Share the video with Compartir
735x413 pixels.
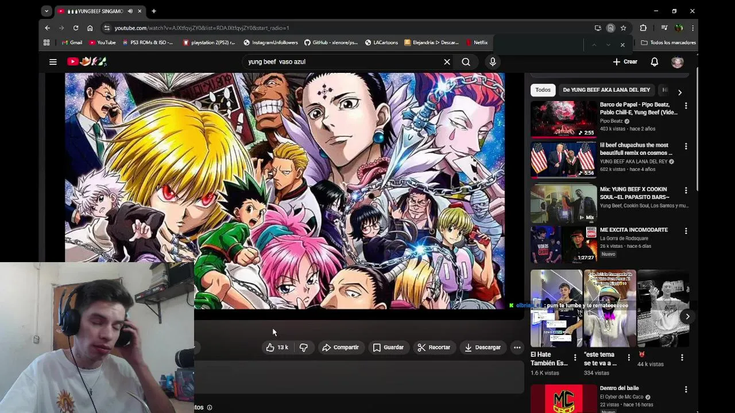tap(341, 347)
